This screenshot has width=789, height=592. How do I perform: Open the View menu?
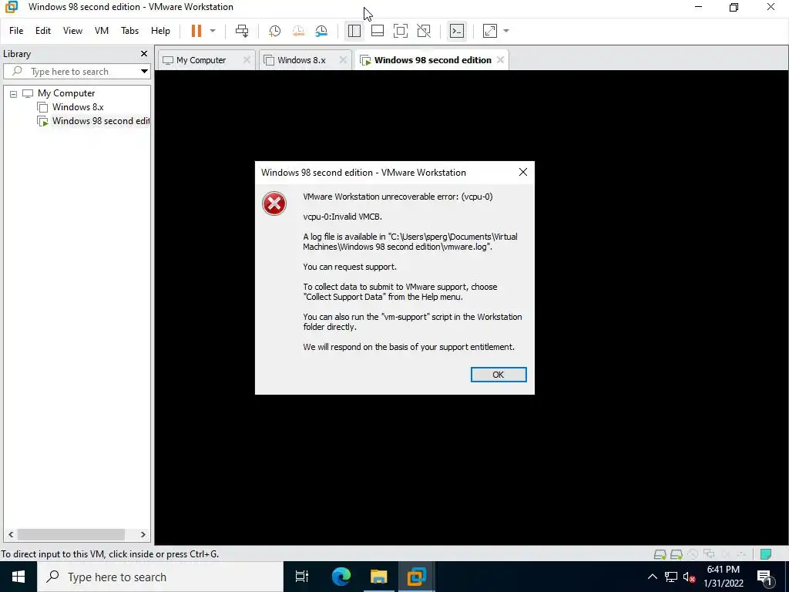(x=72, y=31)
